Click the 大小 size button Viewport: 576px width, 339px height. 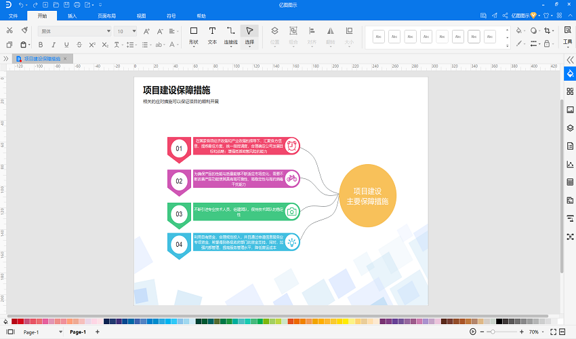click(x=349, y=36)
